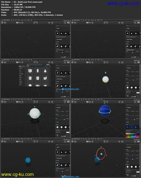Open the Help menu in the 00:00:58 frame

[x=101, y=20]
